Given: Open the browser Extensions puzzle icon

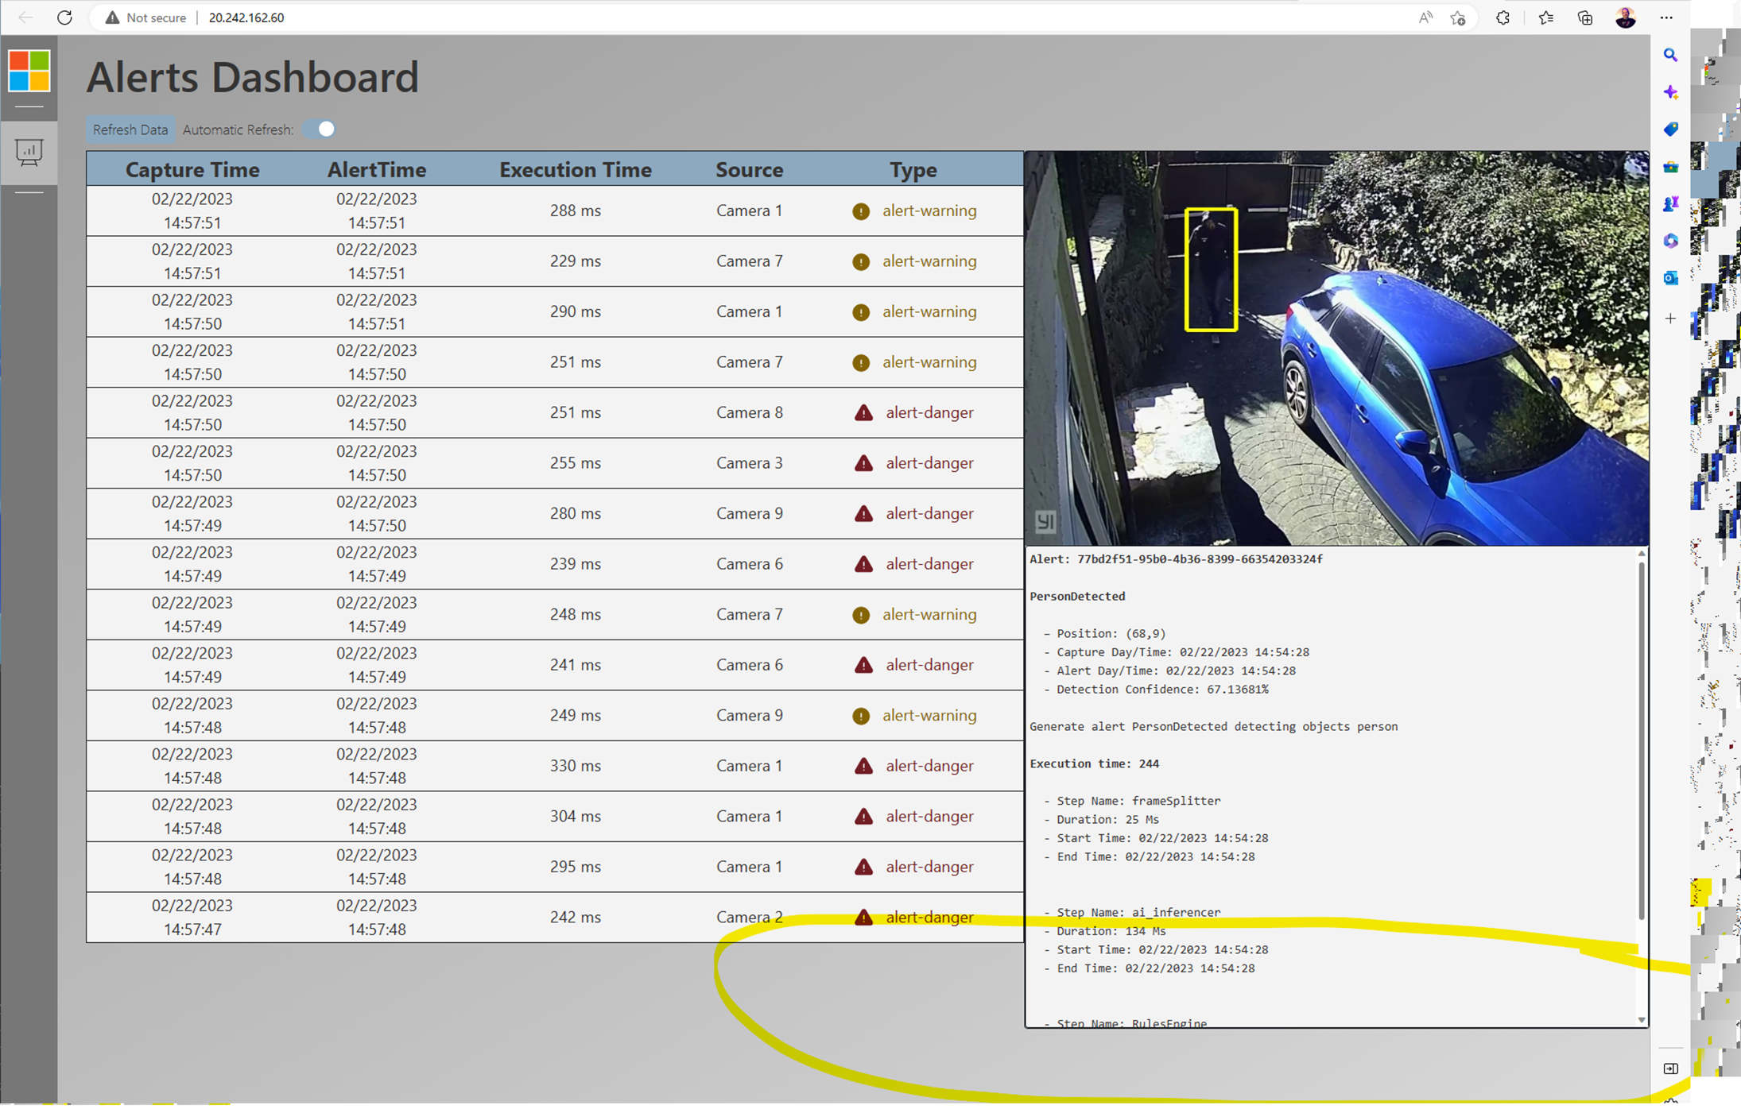Looking at the screenshot, I should click(x=1503, y=17).
